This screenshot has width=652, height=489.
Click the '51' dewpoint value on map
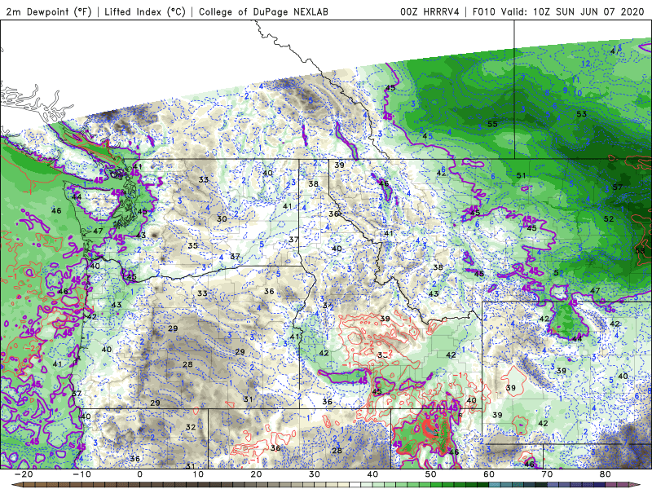(521, 176)
